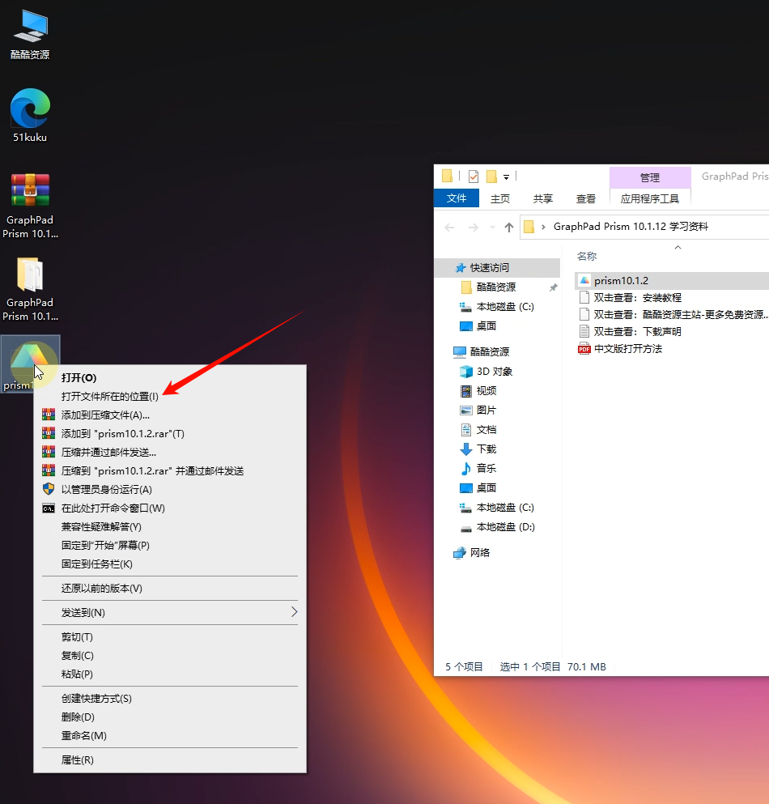The height and width of the screenshot is (804, 769).
Task: Select the GraphPad Prism folder icon on the desktop
Action: point(30,289)
